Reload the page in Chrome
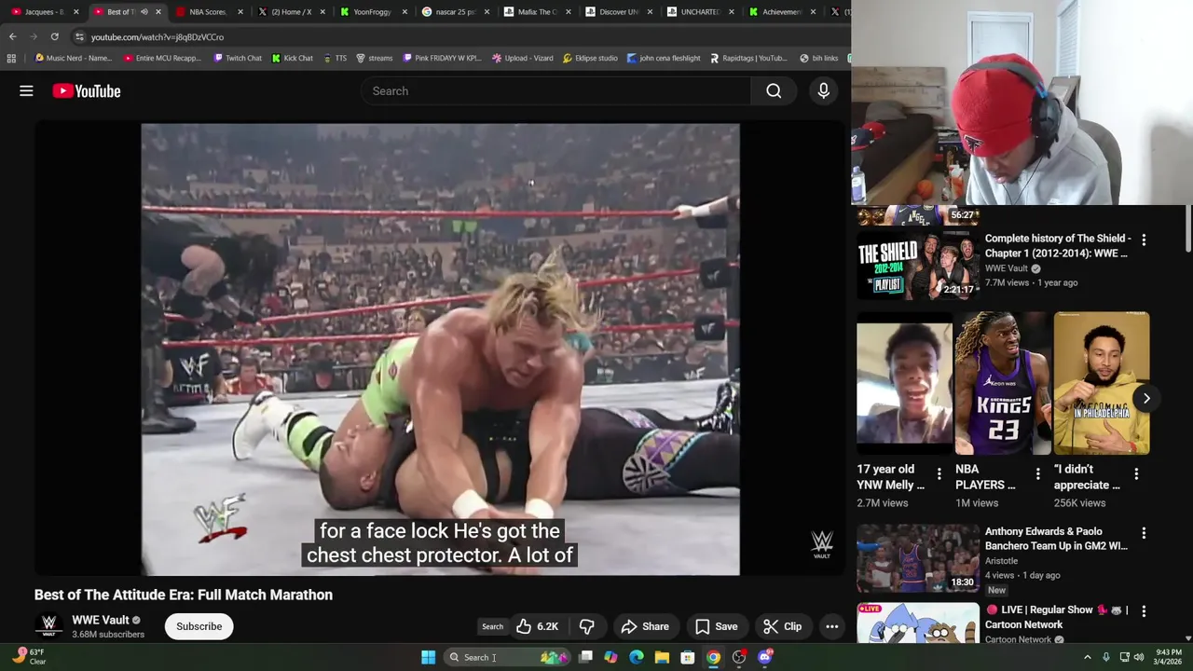 click(54, 36)
